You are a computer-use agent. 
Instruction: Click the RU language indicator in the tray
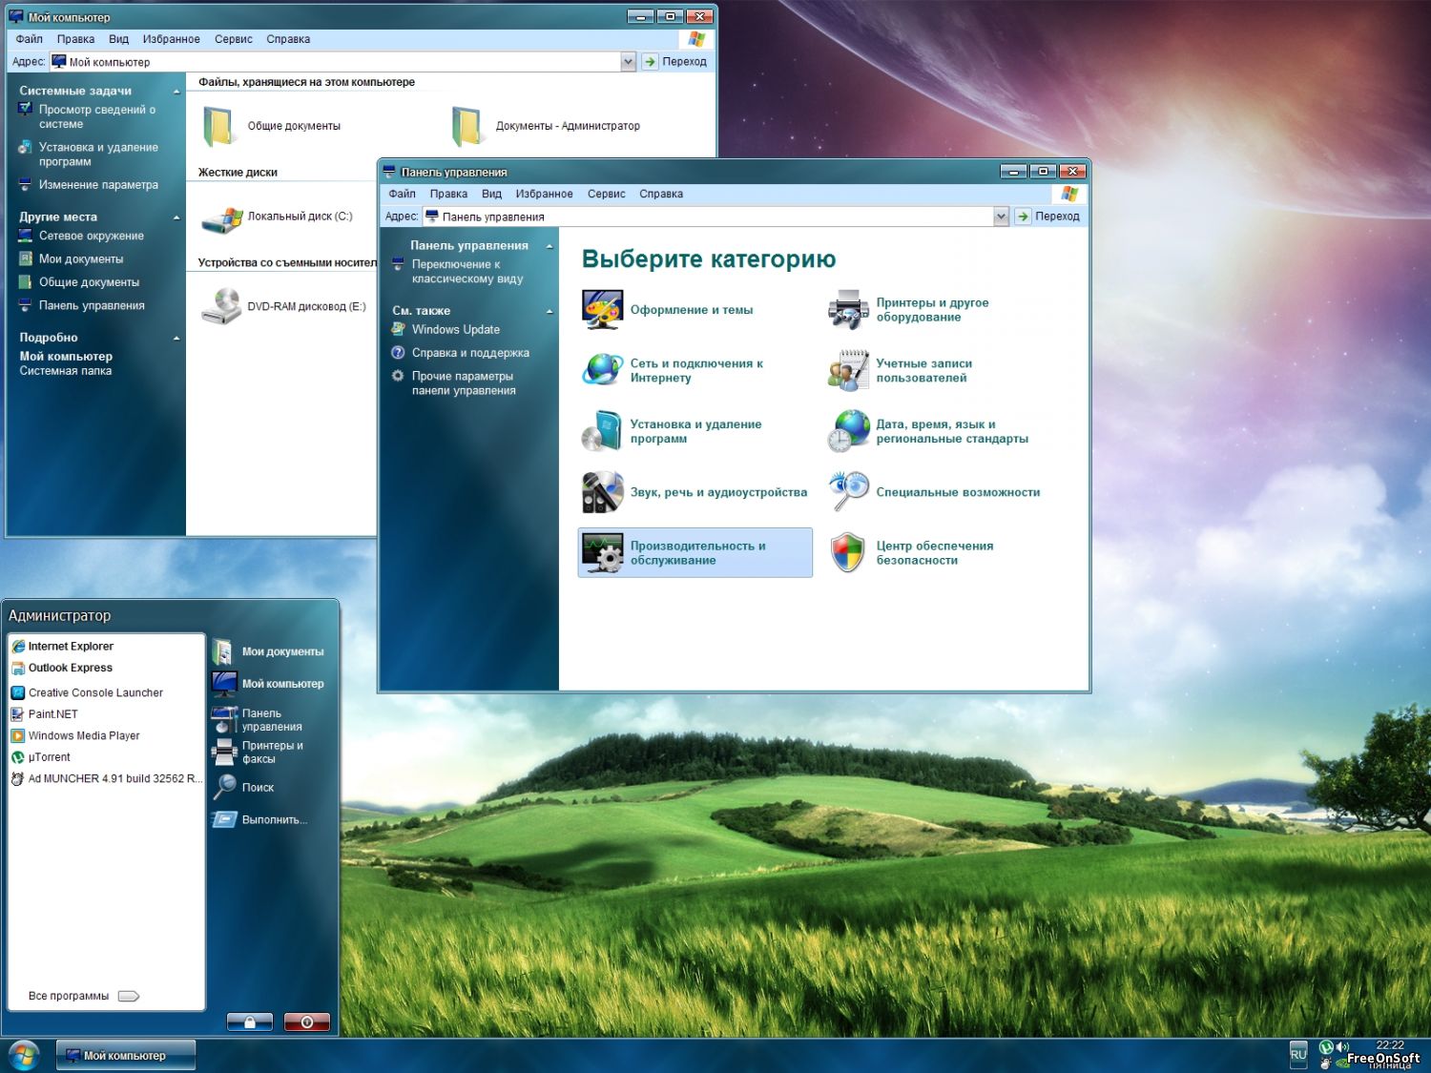click(1298, 1054)
